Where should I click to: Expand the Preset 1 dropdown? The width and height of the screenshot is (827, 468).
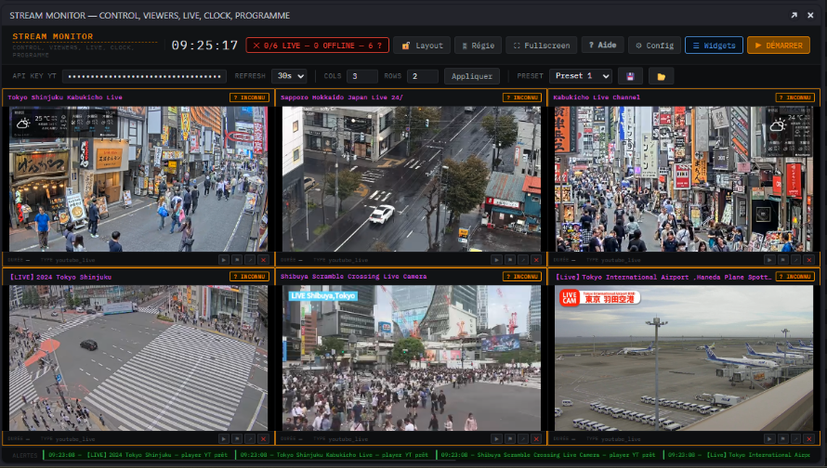[x=580, y=76]
